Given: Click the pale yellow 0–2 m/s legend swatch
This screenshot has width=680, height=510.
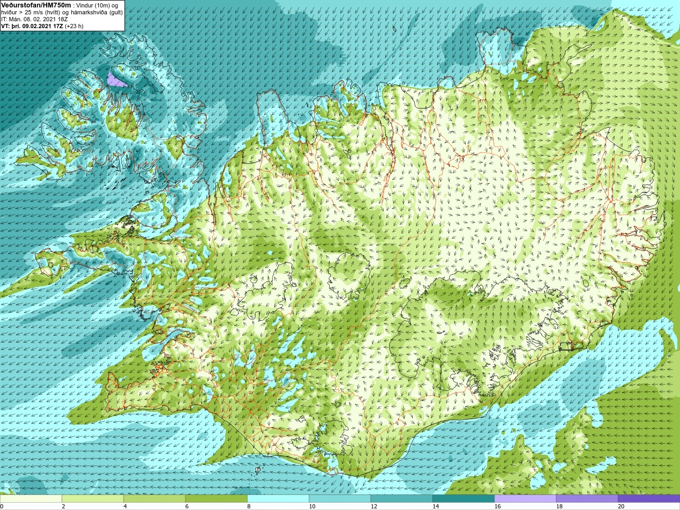Looking at the screenshot, I should 31,498.
